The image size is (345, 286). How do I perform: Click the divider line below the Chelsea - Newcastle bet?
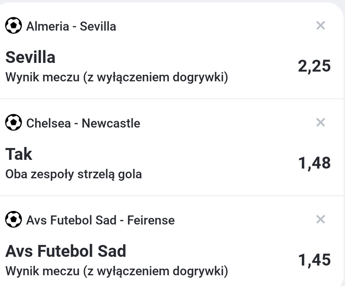pos(172,196)
